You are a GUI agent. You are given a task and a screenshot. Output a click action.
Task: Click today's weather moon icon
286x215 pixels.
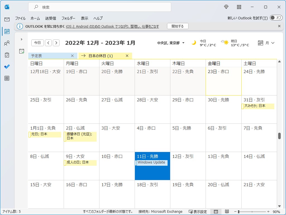(x=194, y=43)
